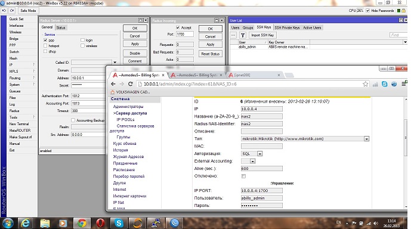411x229 pixels.
Task: Open the VOLKSWAGEN CAD bookmark
Action: [130, 92]
